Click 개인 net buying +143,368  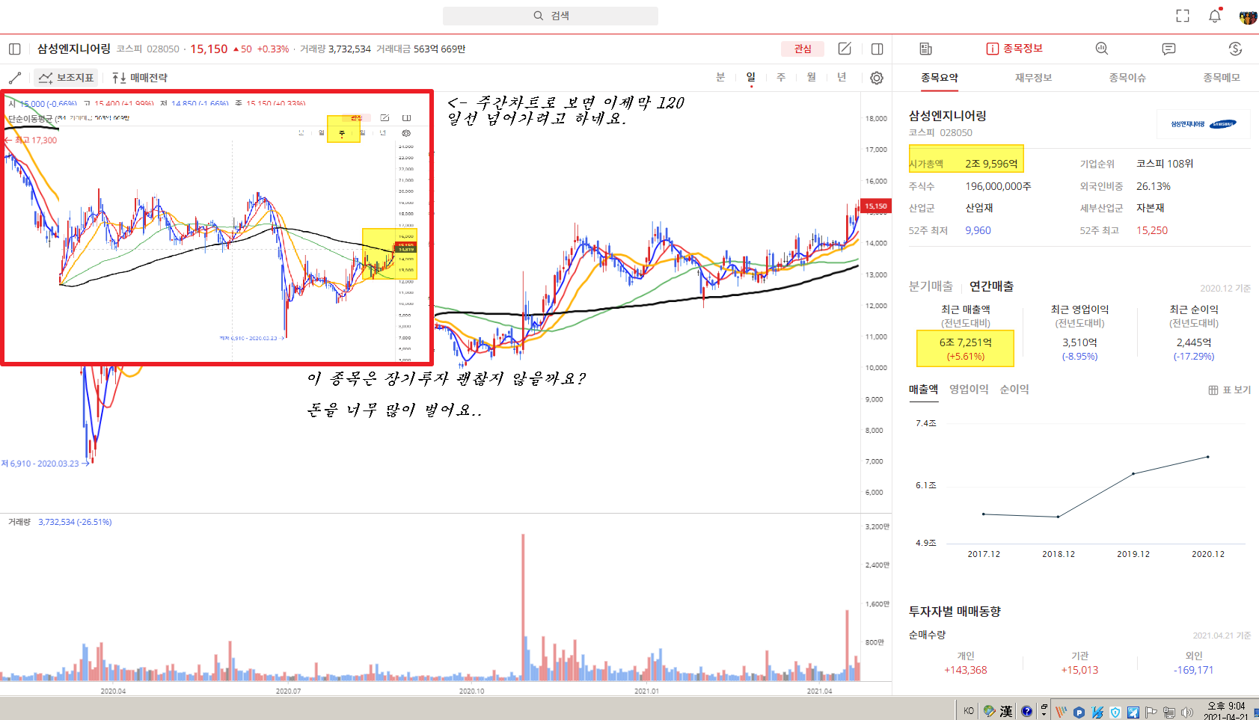pyautogui.click(x=966, y=670)
